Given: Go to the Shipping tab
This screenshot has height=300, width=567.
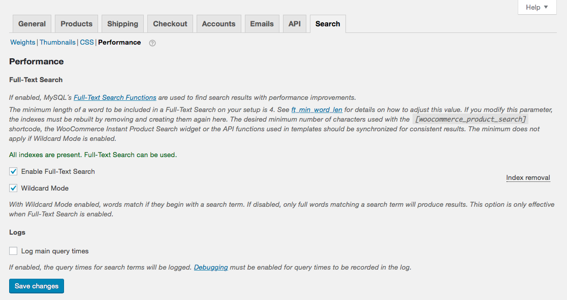Looking at the screenshot, I should click(122, 24).
